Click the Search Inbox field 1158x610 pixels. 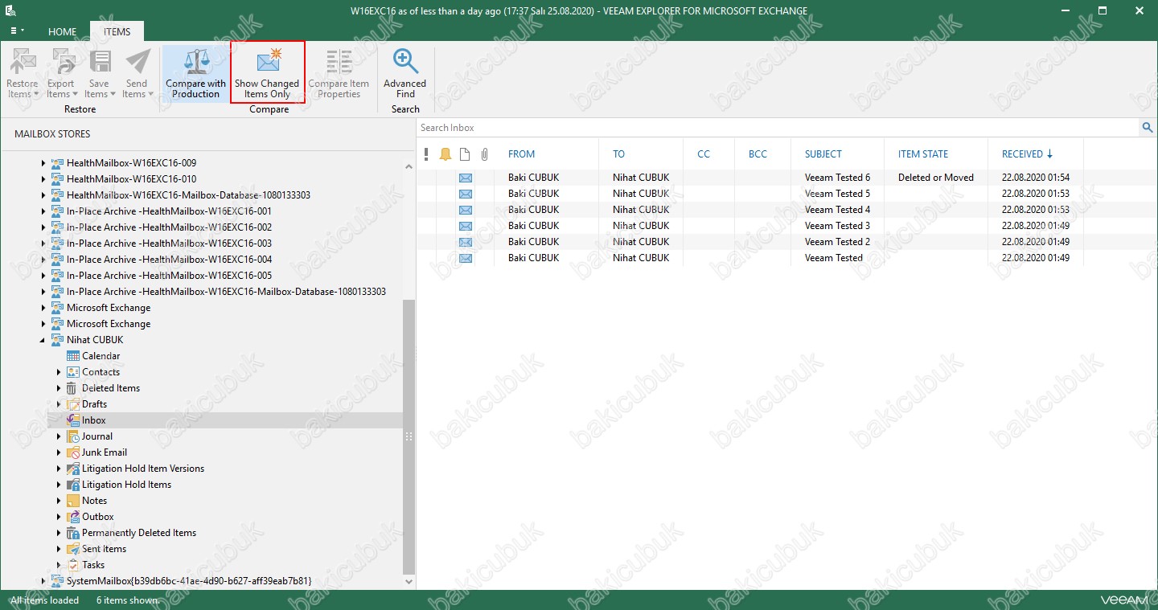(778, 128)
